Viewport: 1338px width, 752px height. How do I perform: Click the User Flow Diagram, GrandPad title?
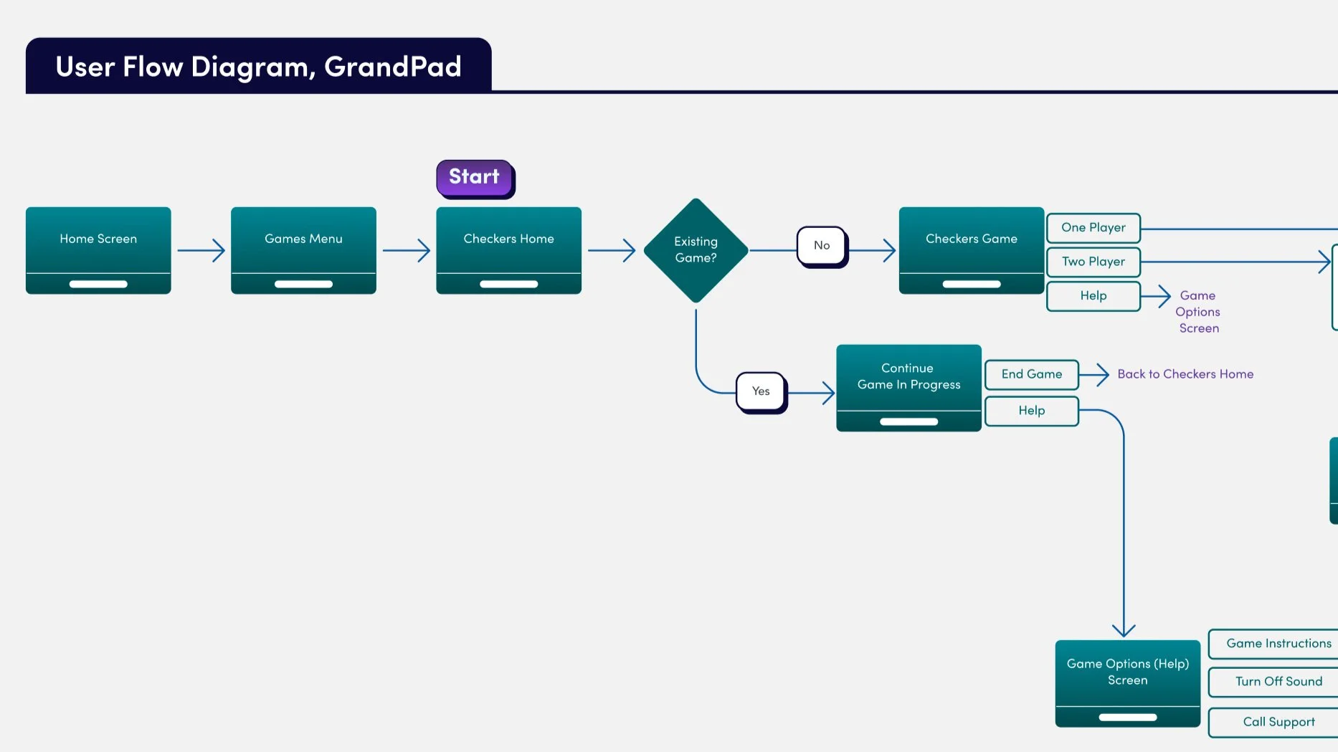[259, 67]
